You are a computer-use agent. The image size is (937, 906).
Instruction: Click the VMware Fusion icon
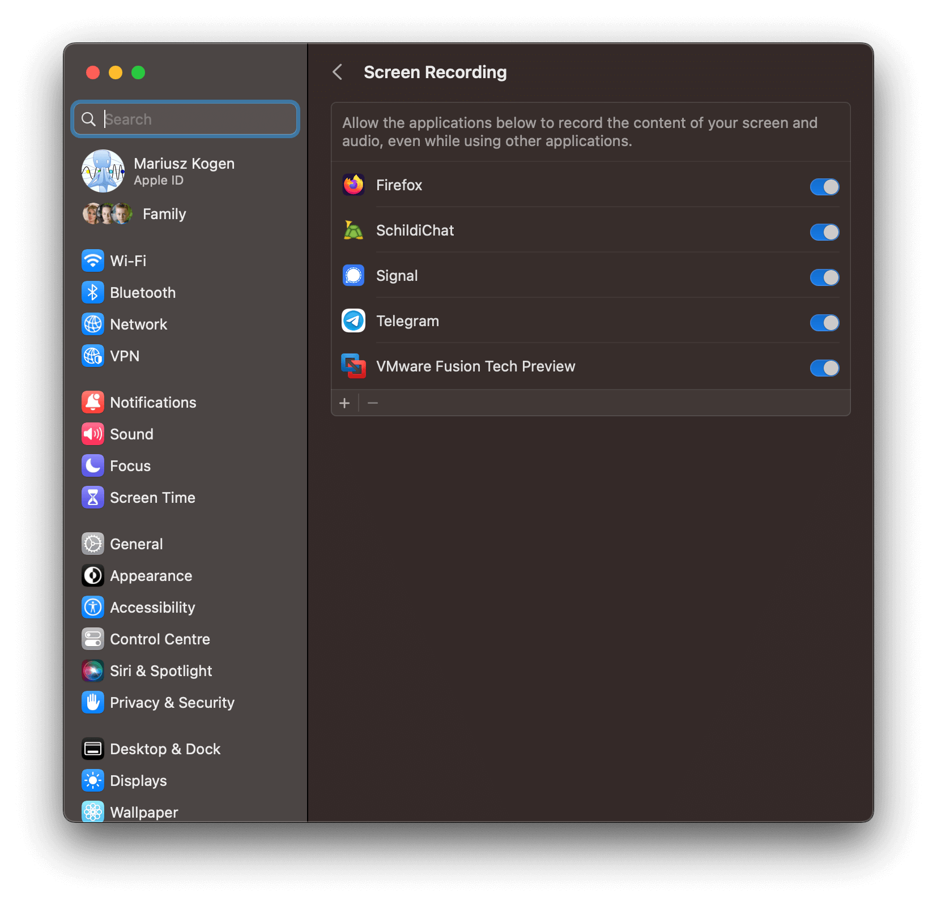(353, 366)
